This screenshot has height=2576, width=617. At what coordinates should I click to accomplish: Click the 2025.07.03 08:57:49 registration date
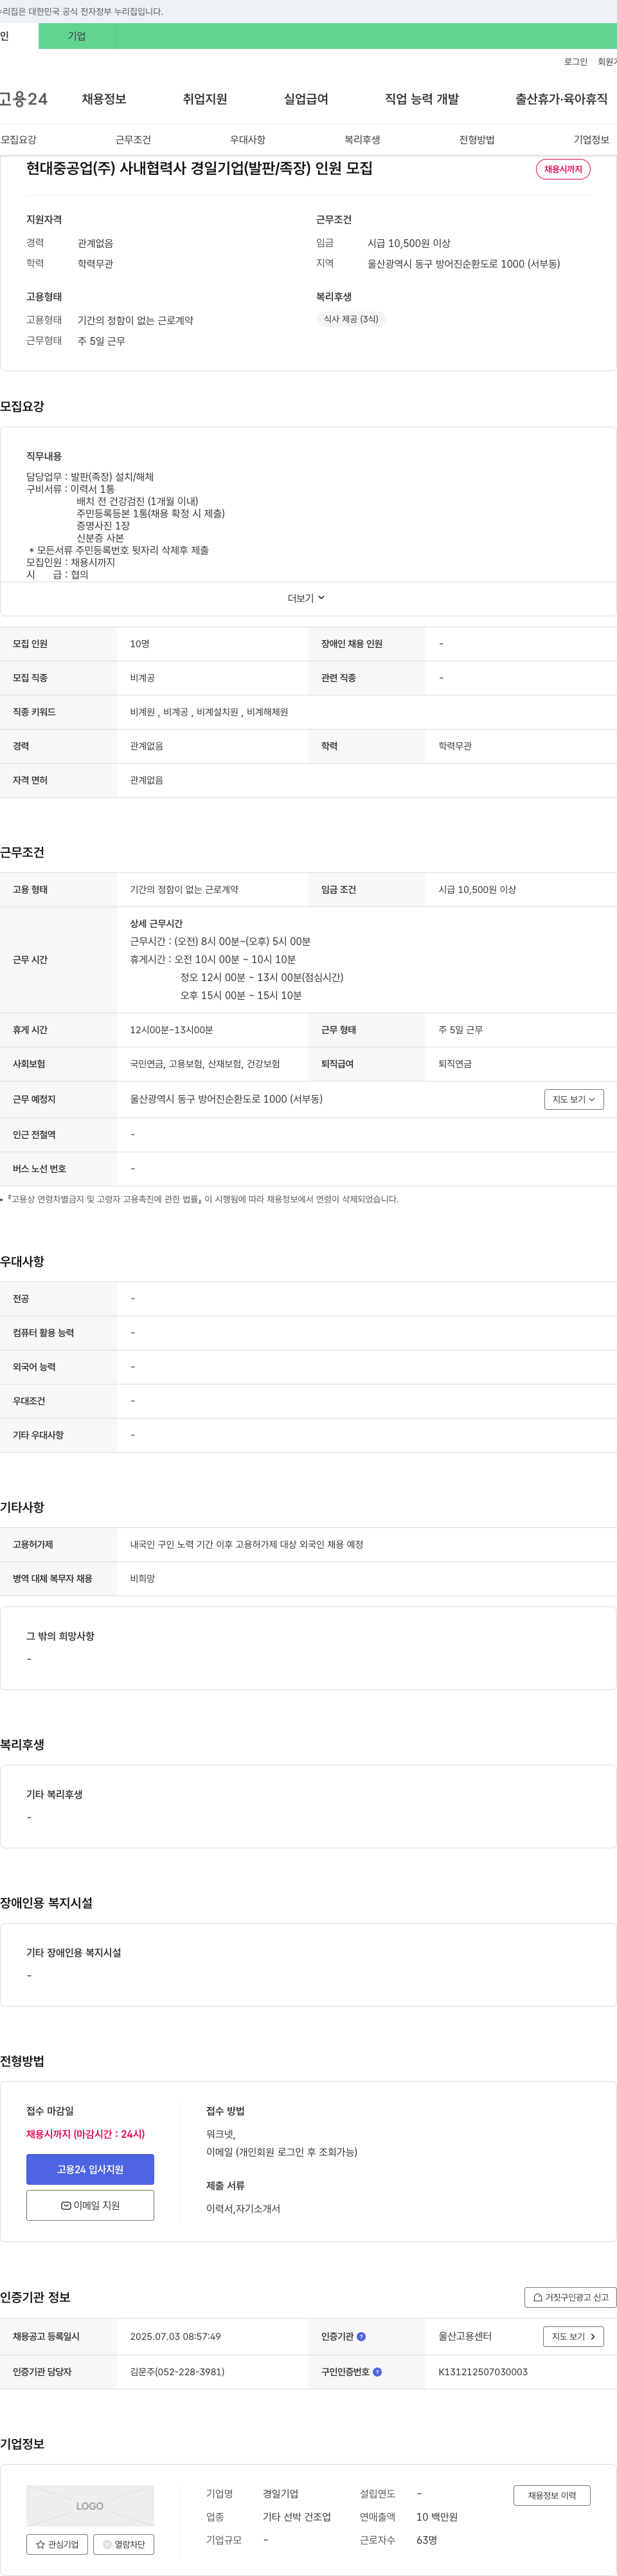[175, 2336]
